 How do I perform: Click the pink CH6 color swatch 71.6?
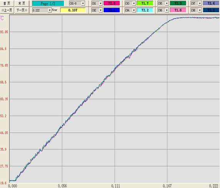coord(178,10)
